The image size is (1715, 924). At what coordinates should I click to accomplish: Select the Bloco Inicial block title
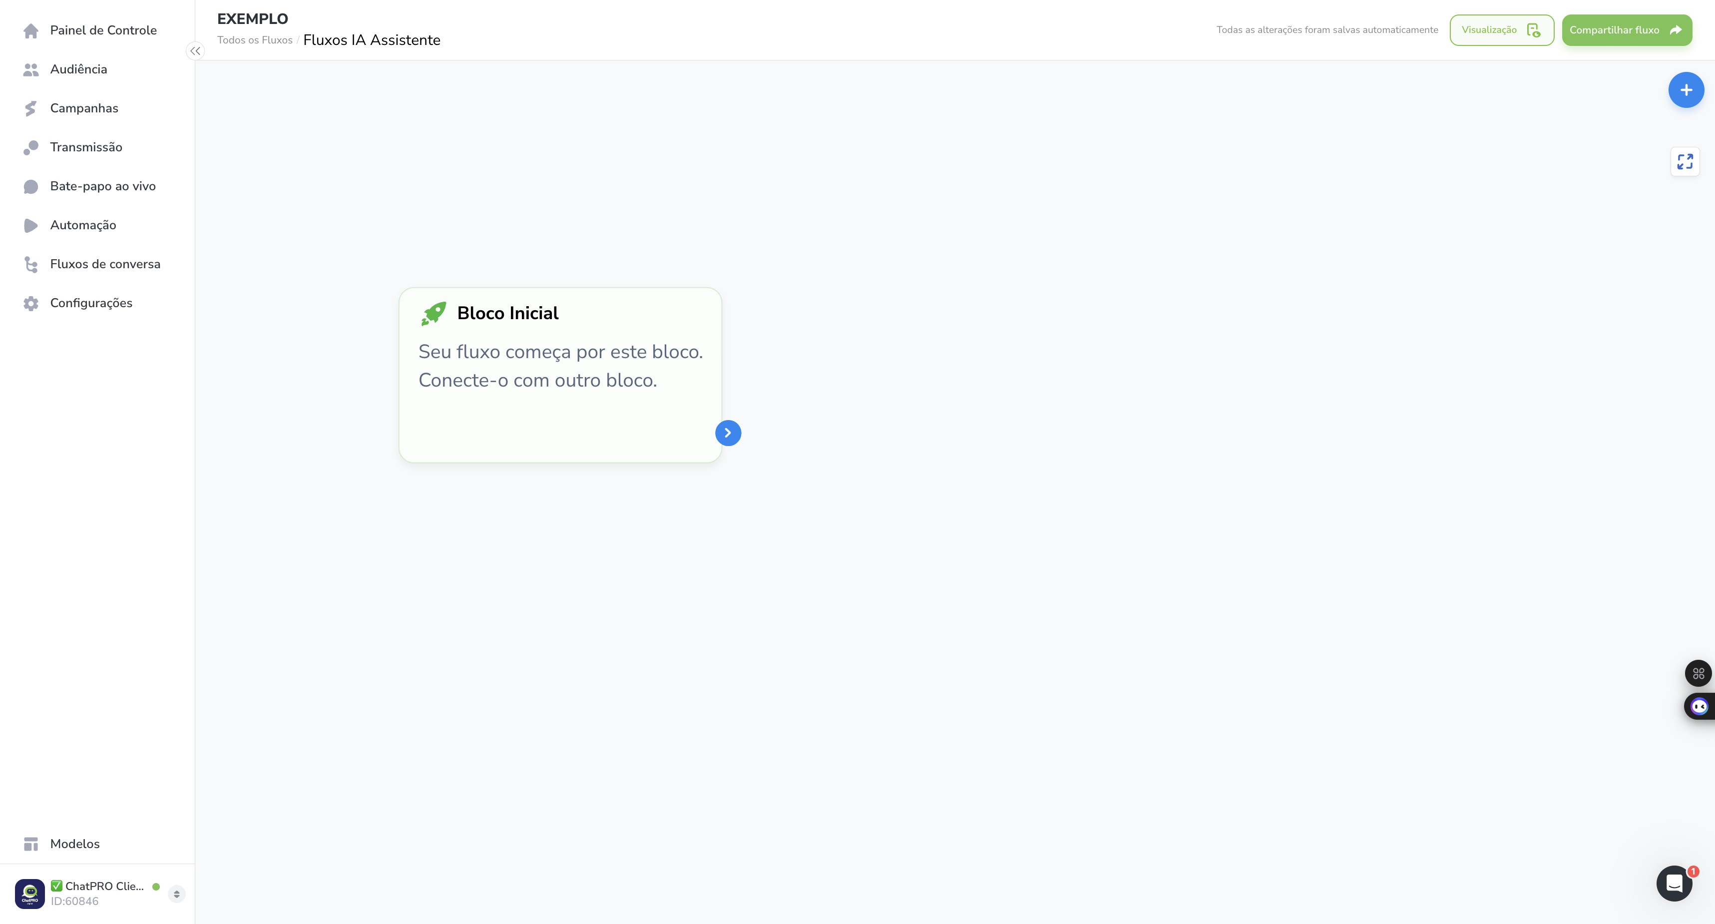tap(507, 314)
